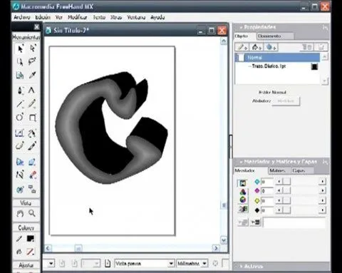Collapse the Mezclador y Matices panel
Viewport: 342px width, 273px height.
click(x=241, y=162)
